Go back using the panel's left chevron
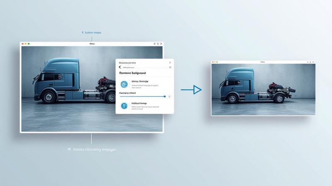The image size is (332, 186). tap(120, 67)
